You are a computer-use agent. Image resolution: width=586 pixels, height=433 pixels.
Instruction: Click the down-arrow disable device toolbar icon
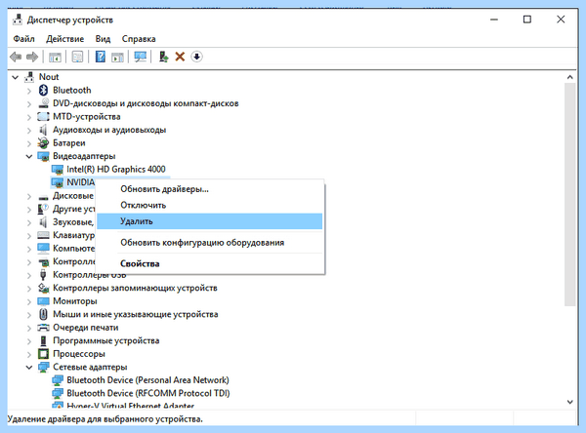click(x=196, y=57)
